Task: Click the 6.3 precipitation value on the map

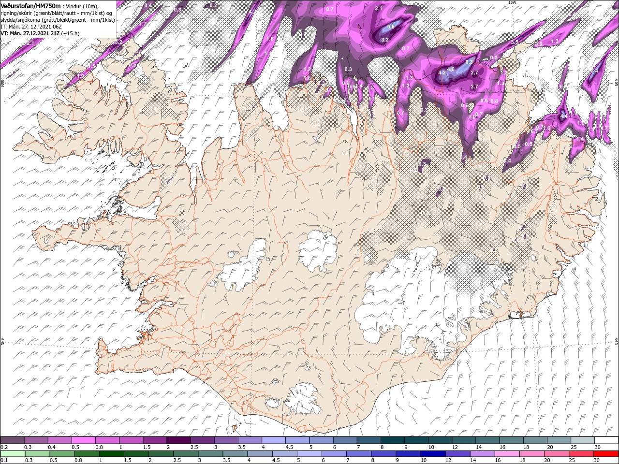Action: tap(469, 62)
